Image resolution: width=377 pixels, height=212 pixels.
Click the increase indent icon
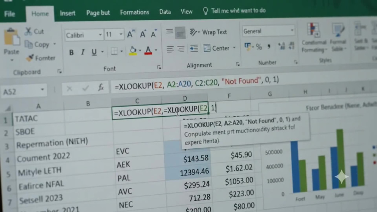(x=194, y=49)
